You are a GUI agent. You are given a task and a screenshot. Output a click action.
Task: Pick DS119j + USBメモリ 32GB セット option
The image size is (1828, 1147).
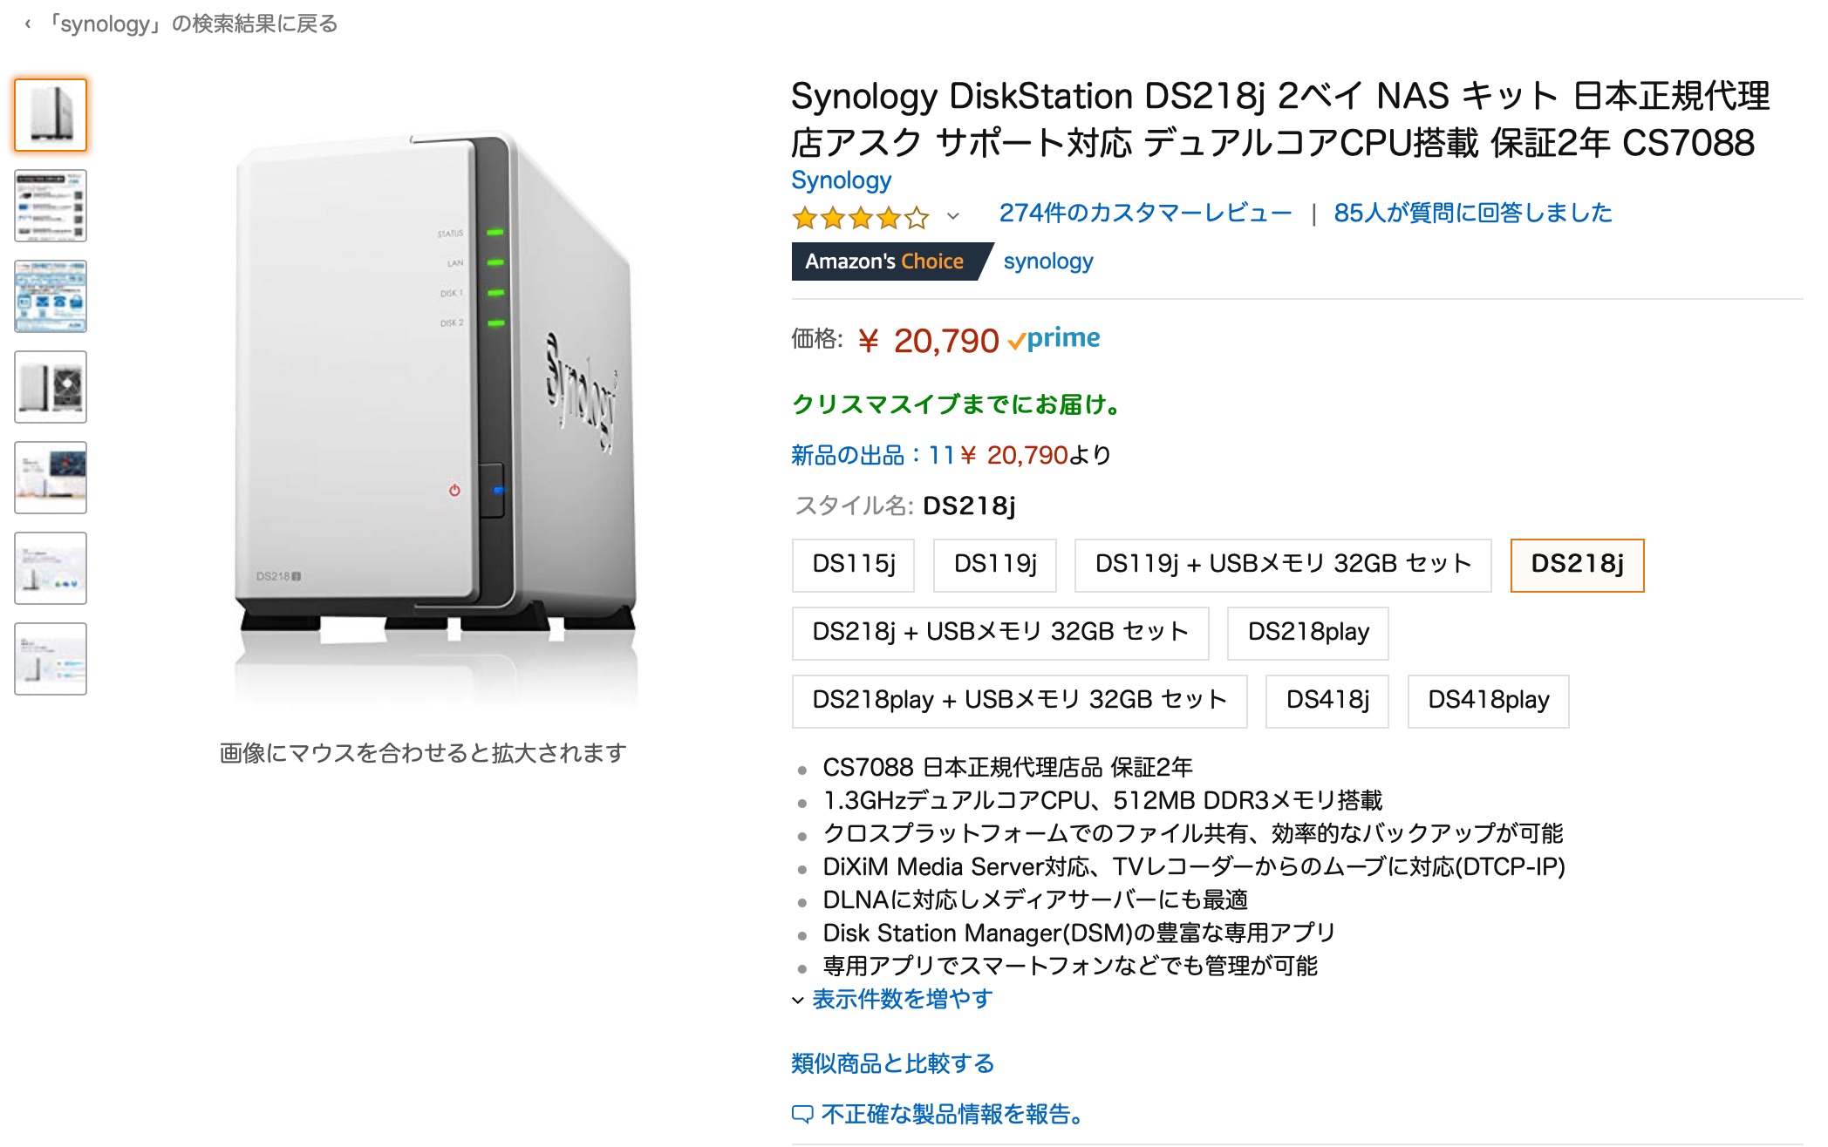(1282, 565)
